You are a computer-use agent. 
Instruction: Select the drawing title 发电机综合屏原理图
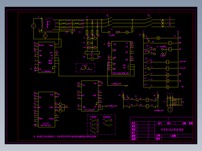pos(172,130)
